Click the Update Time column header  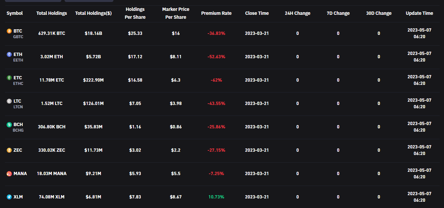419,13
